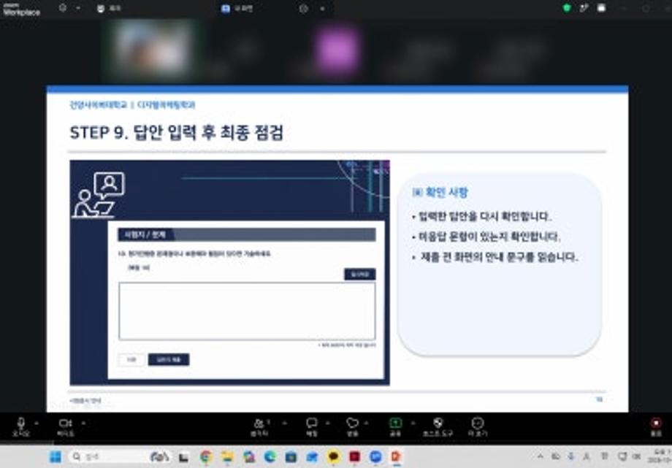
Task: Expand video options arrow beside camera
Action: pyautogui.click(x=83, y=423)
